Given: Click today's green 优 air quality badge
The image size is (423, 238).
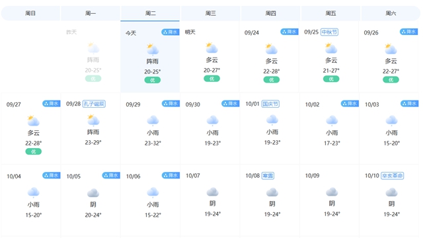Looking at the screenshot, I should [153, 80].
